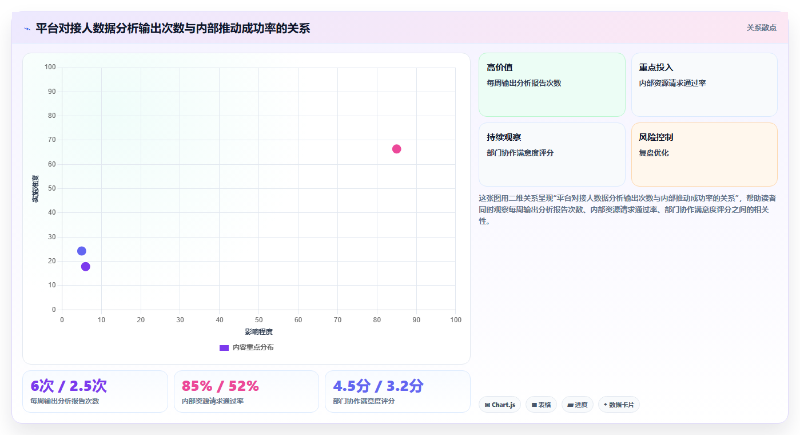Click the 6次 / 2.5次 stat value
Image resolution: width=800 pixels, height=435 pixels.
tap(69, 386)
